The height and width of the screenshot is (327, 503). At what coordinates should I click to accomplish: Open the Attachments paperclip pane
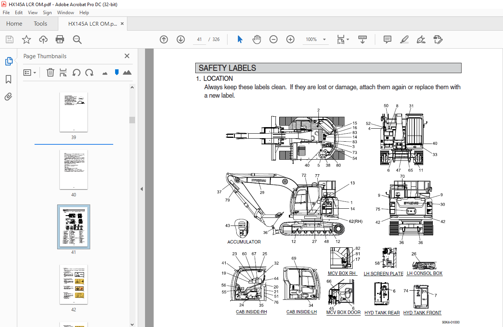point(8,97)
